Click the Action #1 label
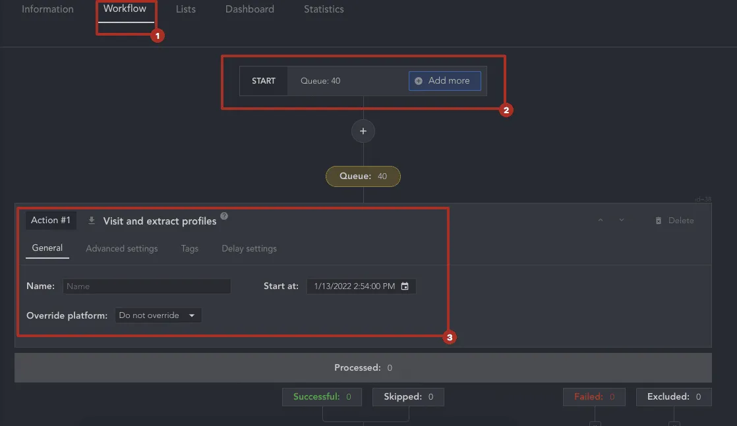Screen dimensions: 737x426 tap(51, 221)
